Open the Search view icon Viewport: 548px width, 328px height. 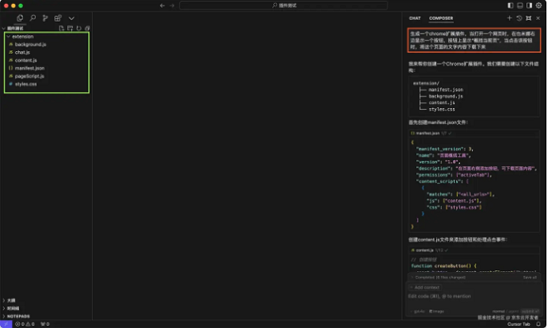(32, 18)
